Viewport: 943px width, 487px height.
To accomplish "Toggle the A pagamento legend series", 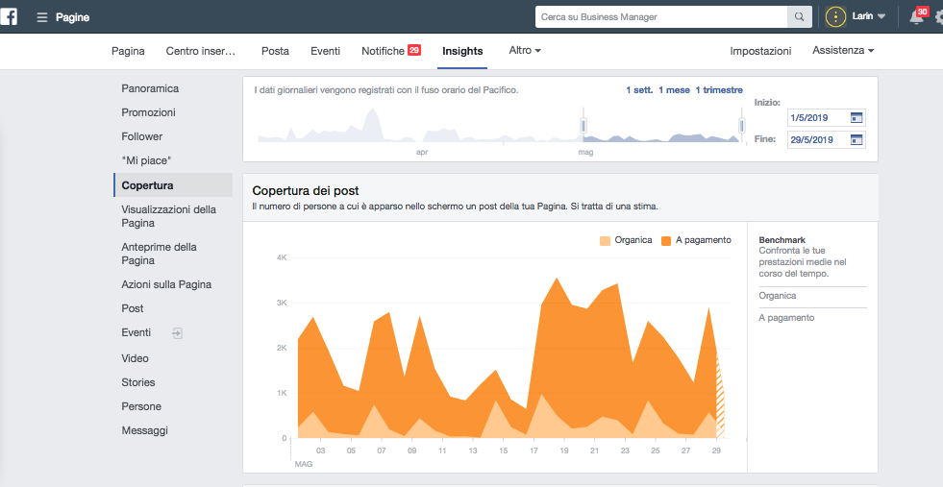I will click(x=696, y=240).
